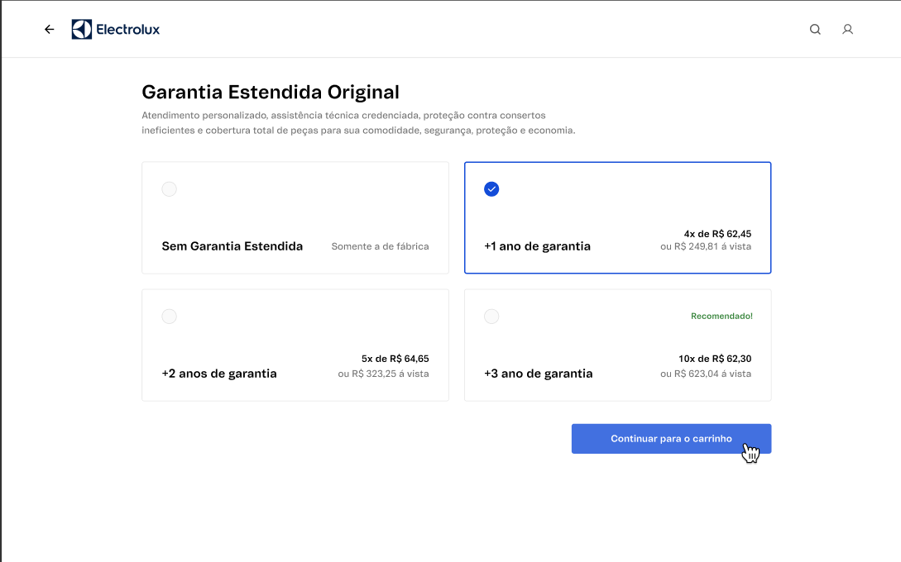Image resolution: width=901 pixels, height=562 pixels.
Task: Select the +2 anos de garantia radio button
Action: pyautogui.click(x=169, y=317)
